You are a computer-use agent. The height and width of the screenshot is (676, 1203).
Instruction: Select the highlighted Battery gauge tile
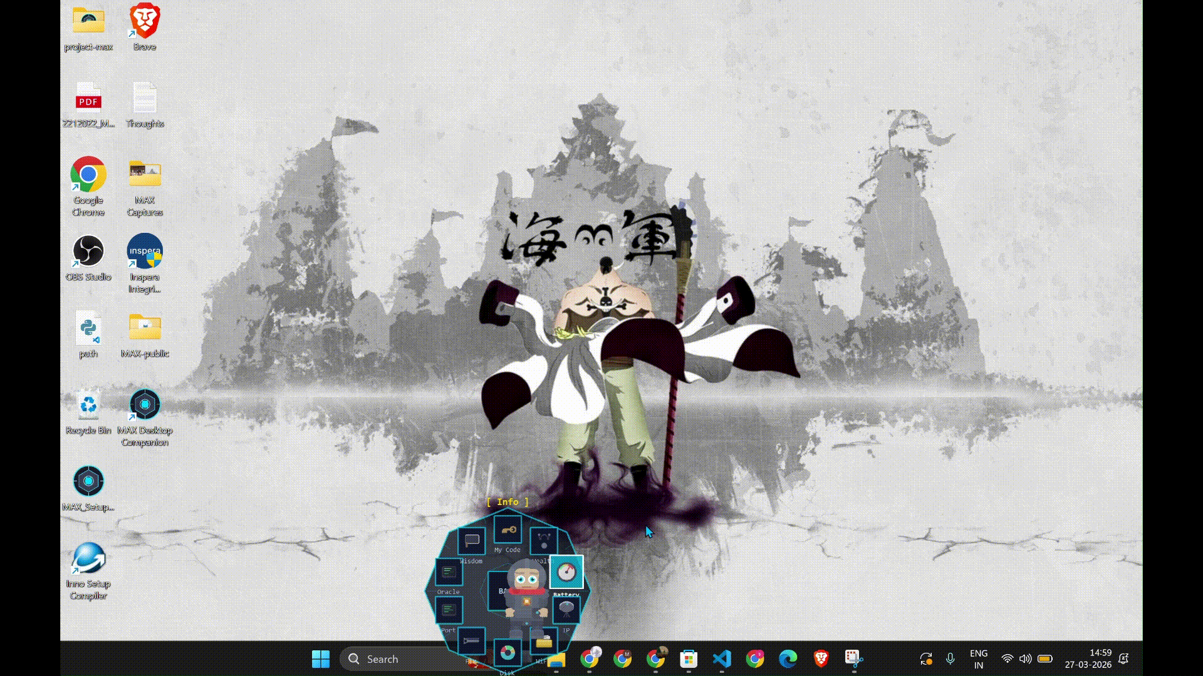point(566,572)
